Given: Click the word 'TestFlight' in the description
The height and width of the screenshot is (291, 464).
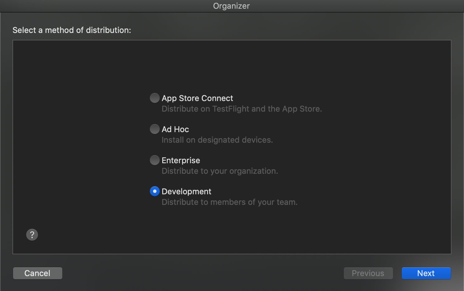Looking at the screenshot, I should click(230, 109).
